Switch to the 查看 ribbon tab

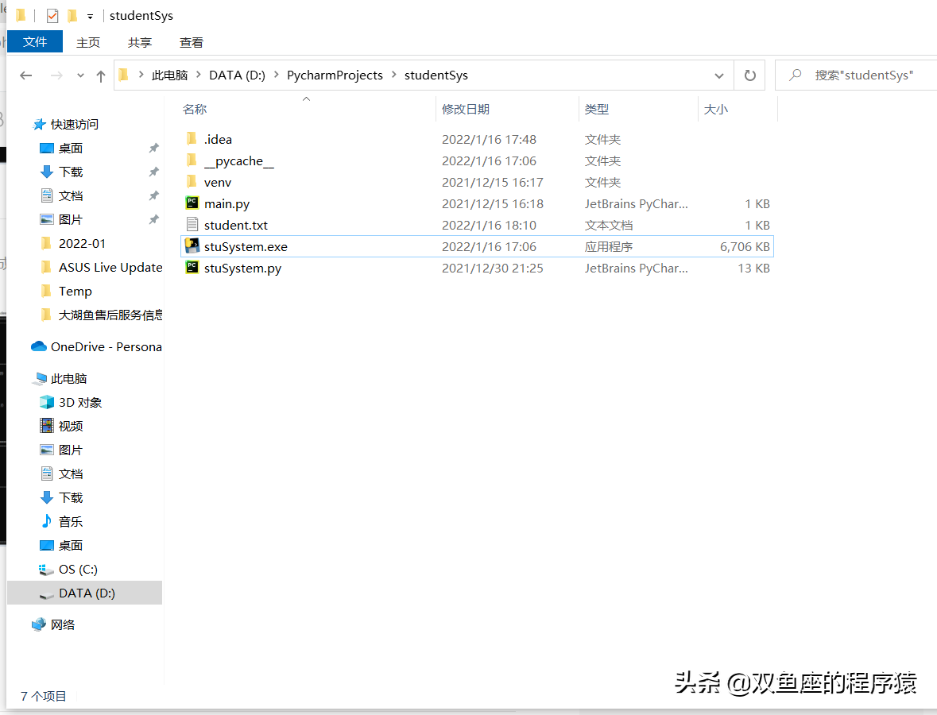192,42
